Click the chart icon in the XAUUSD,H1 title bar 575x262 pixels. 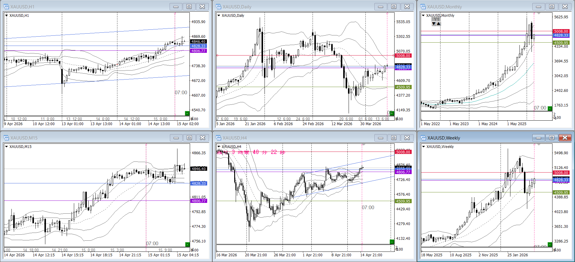(6, 7)
